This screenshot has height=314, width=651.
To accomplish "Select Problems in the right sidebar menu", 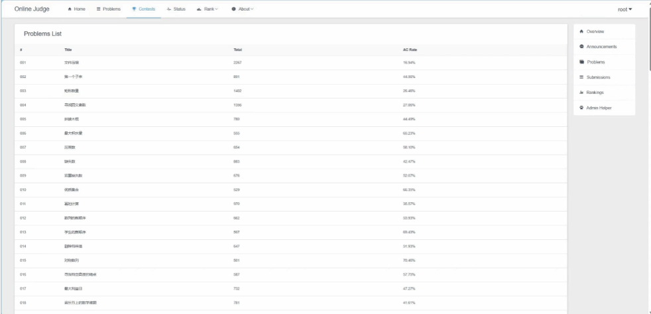I will tap(598, 62).
